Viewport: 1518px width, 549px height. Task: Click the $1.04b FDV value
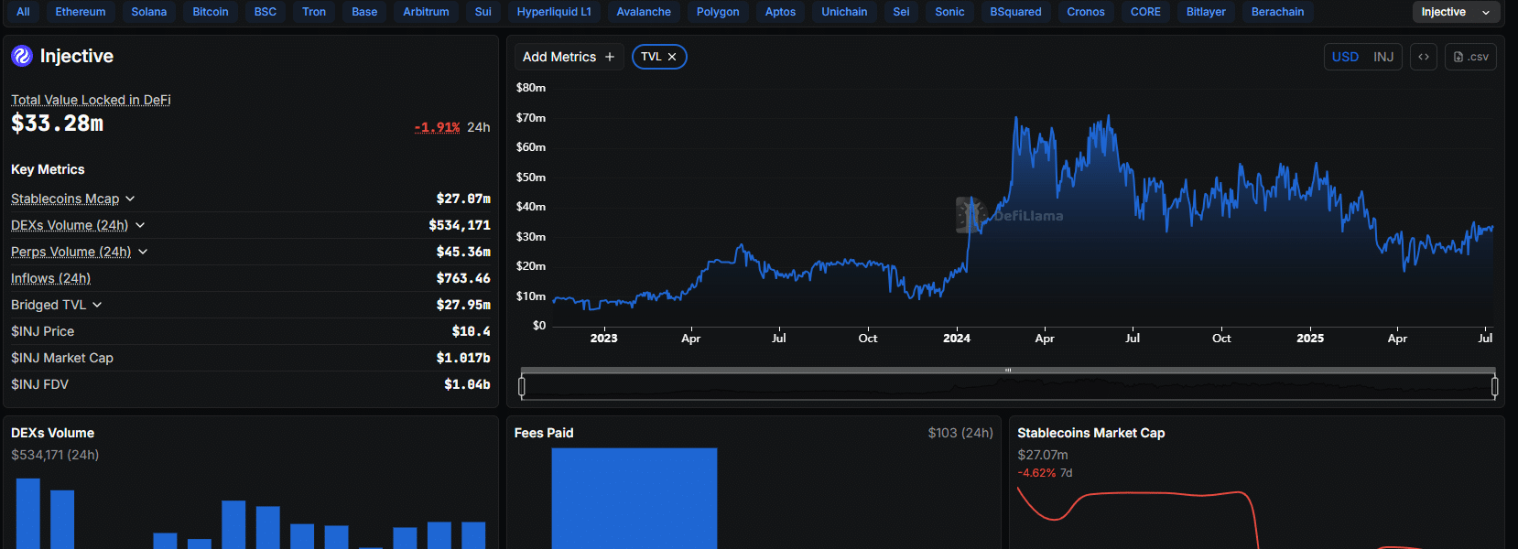click(x=467, y=384)
